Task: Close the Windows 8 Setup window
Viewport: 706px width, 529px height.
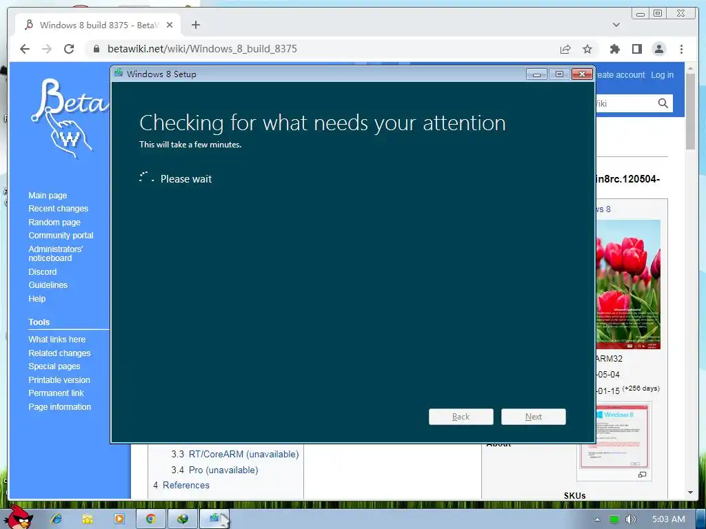Action: pos(582,74)
